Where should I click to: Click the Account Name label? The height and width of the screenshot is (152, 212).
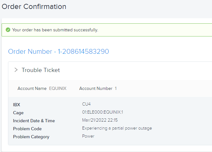(x=32, y=88)
